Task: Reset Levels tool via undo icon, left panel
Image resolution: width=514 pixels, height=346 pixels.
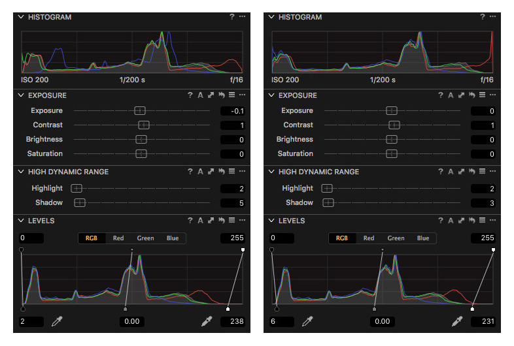Action: [222, 220]
